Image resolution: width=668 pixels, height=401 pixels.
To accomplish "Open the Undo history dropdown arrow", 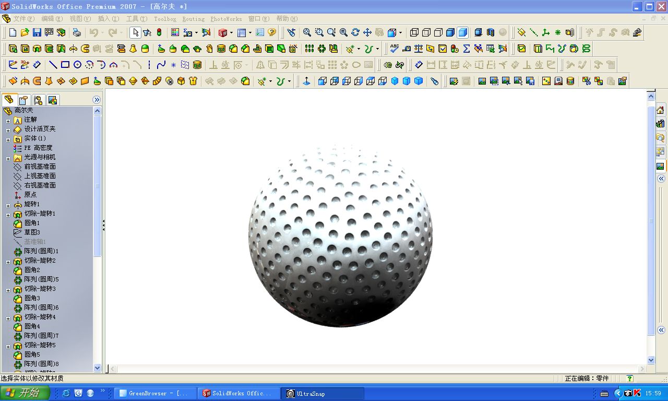I will [x=104, y=32].
